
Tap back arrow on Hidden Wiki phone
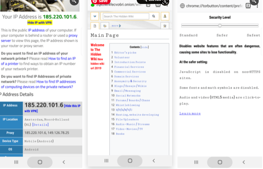pyautogui.click(x=154, y=161)
